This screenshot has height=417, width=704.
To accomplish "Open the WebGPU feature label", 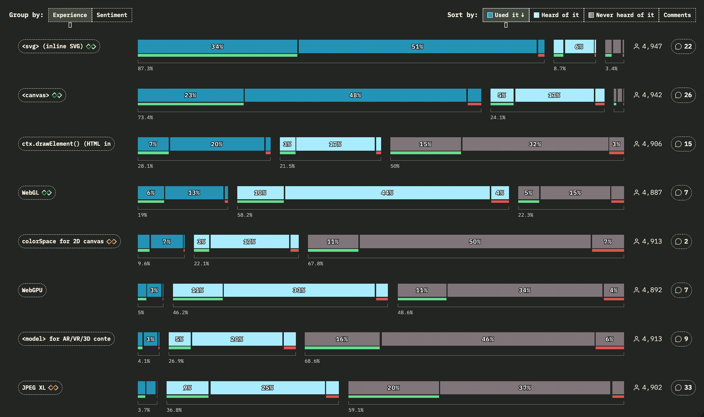I will pos(32,290).
